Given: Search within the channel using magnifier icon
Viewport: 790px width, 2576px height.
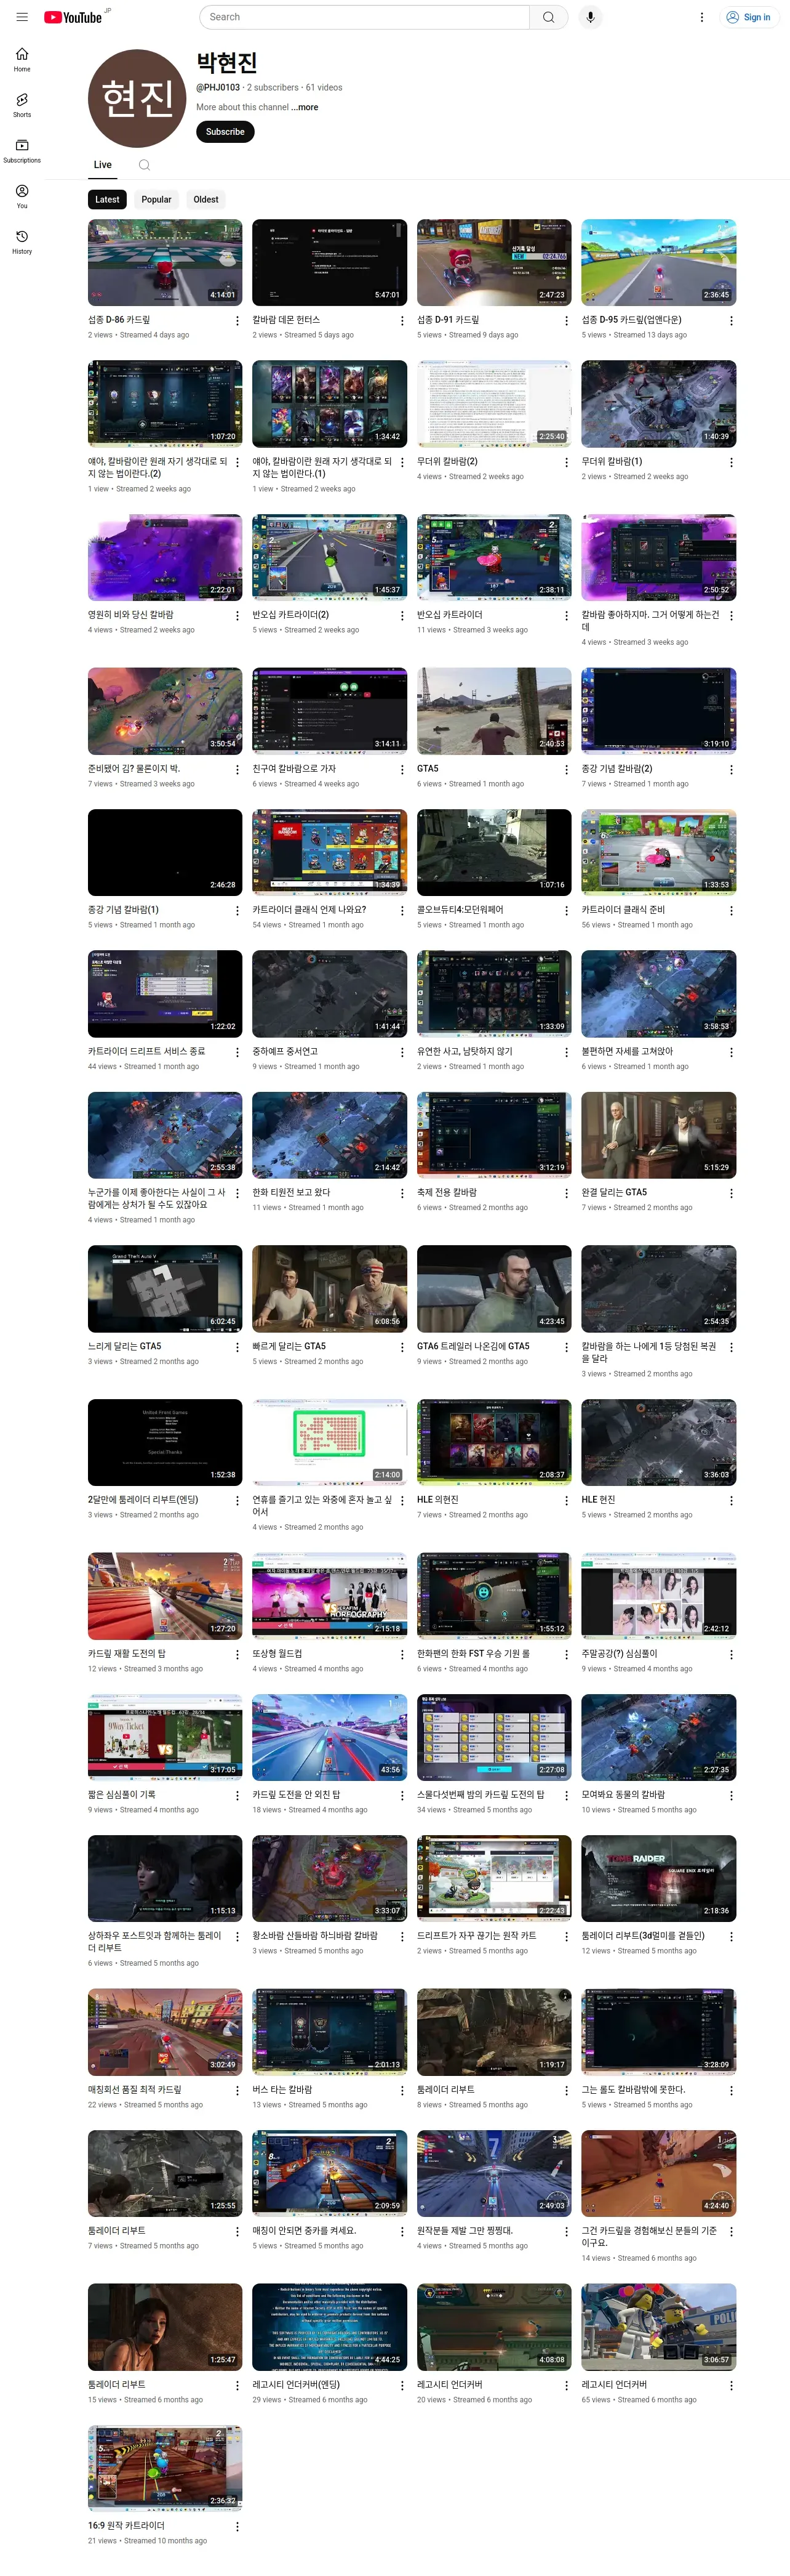Looking at the screenshot, I should [x=144, y=165].
